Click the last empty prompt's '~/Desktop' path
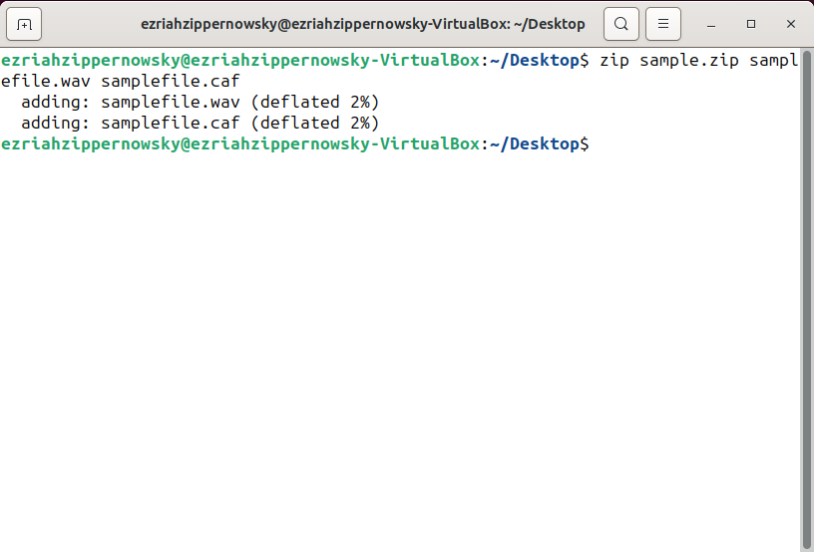Screen dimensions: 814x552 pyautogui.click(x=535, y=143)
